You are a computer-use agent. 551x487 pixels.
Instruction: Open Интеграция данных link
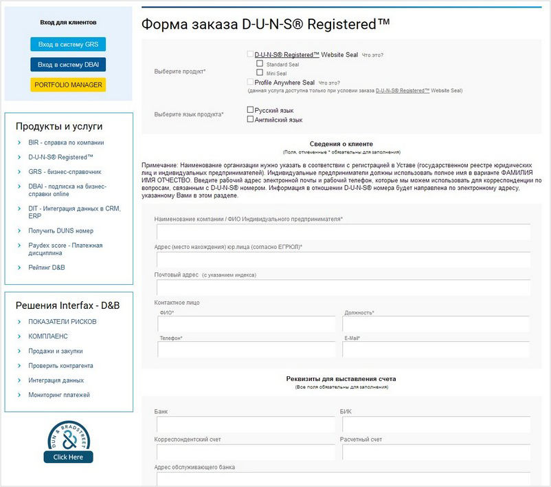56,380
